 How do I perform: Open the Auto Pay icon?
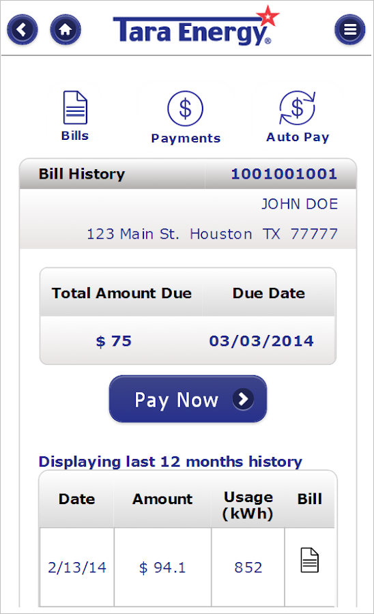tap(298, 108)
